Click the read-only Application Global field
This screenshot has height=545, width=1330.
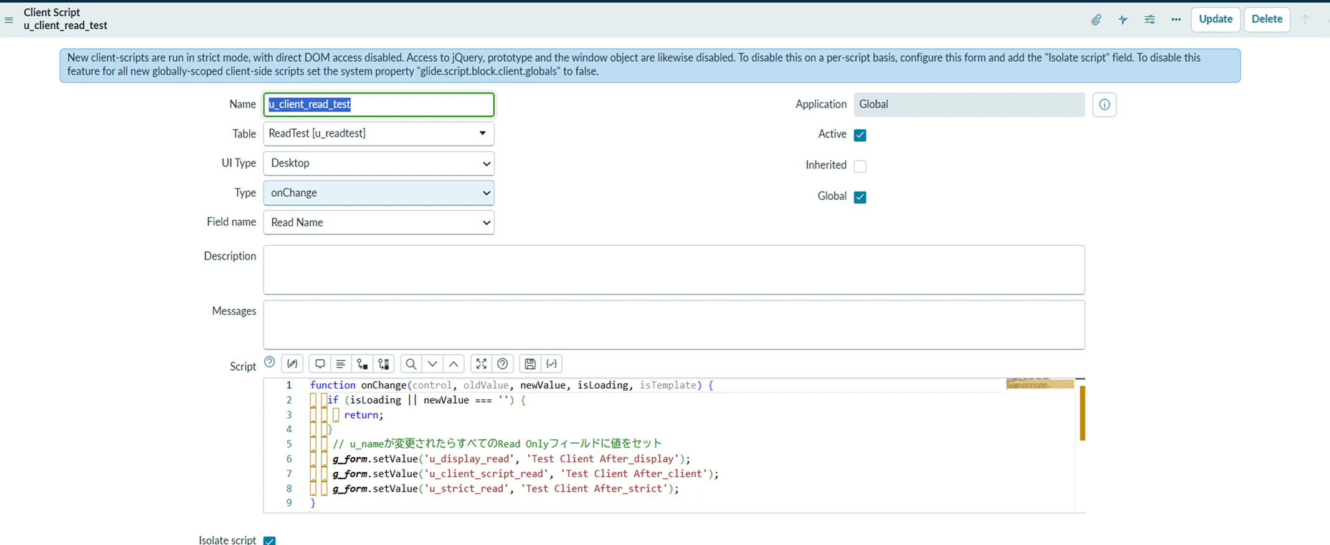point(969,105)
